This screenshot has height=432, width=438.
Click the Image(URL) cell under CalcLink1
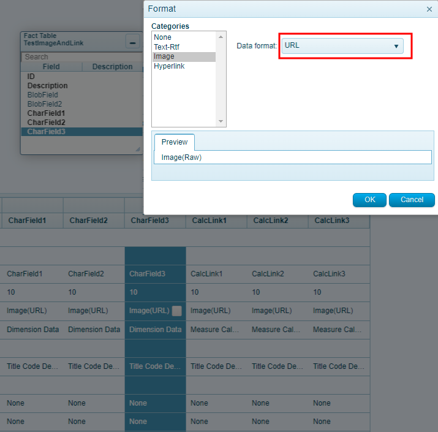pos(211,311)
